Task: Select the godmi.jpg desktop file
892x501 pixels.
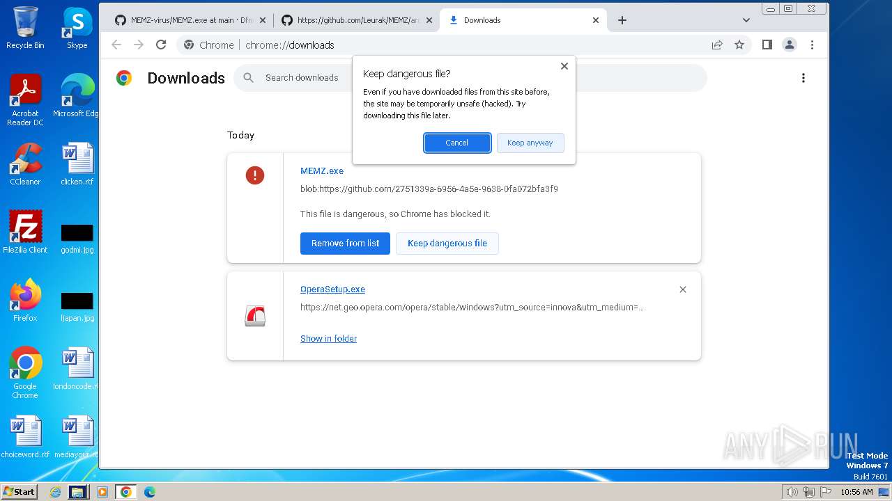Action: tap(77, 238)
